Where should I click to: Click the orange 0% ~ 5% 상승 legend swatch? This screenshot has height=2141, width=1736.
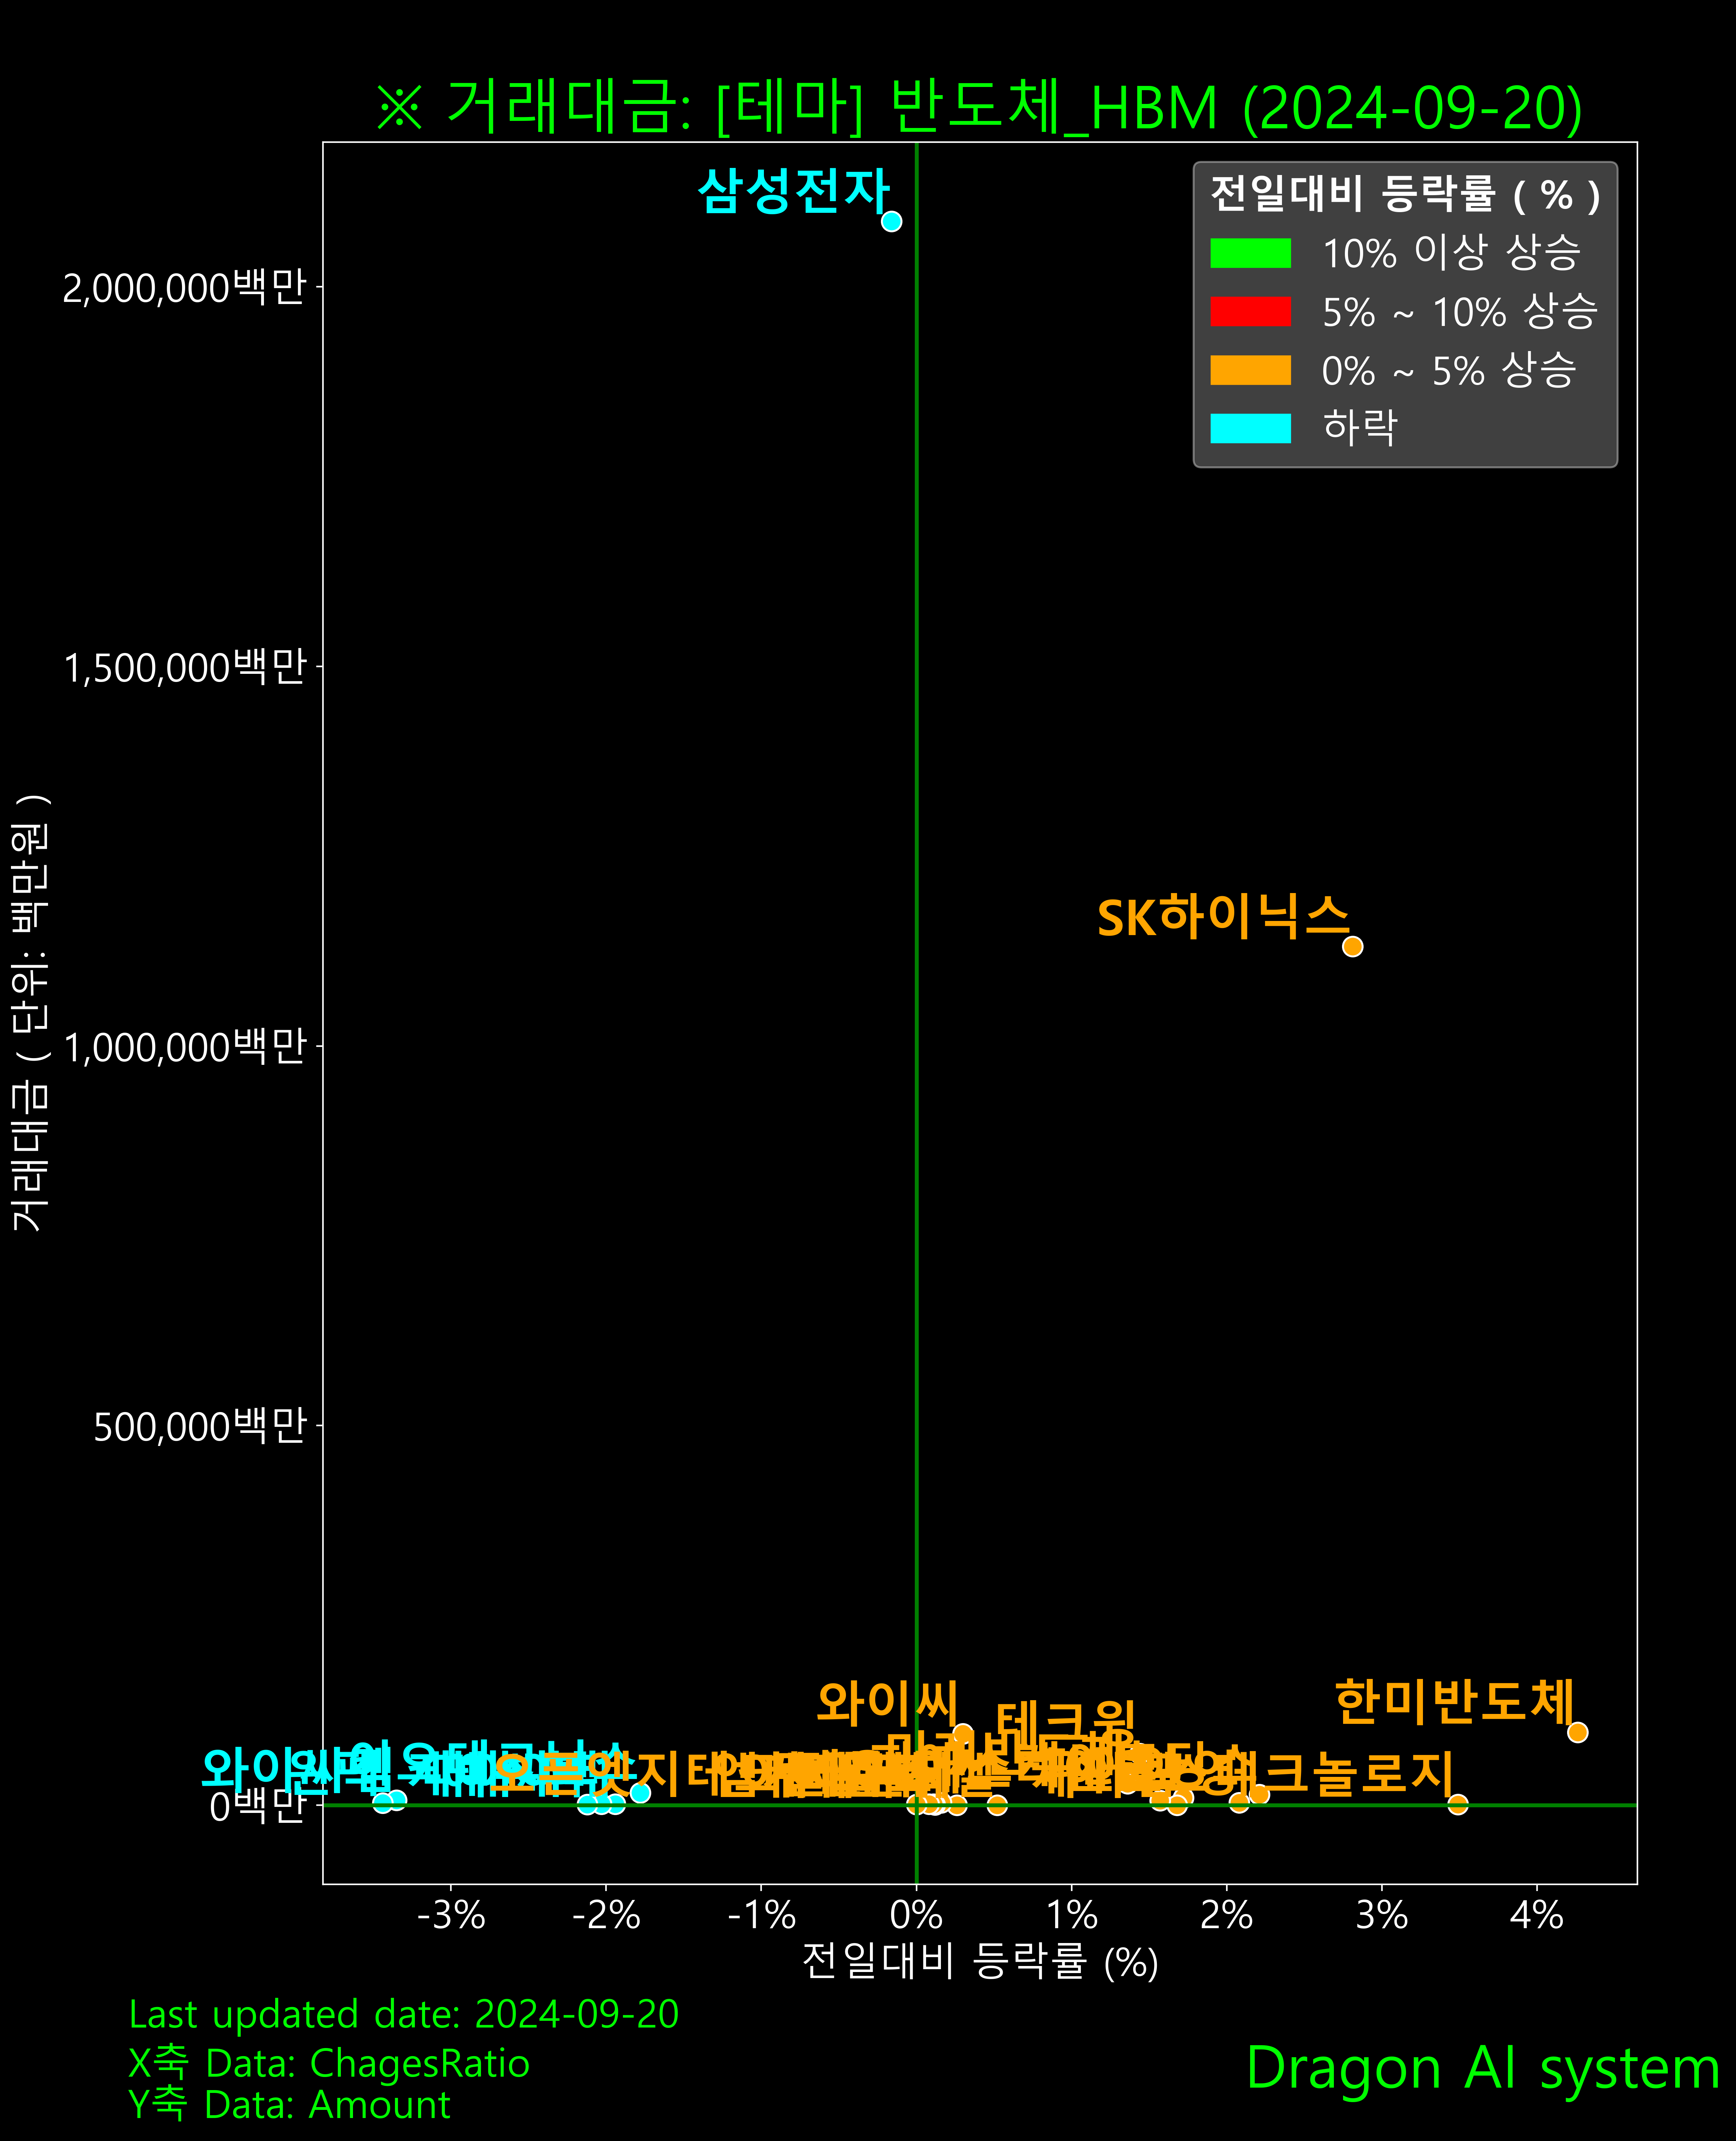click(x=1250, y=370)
